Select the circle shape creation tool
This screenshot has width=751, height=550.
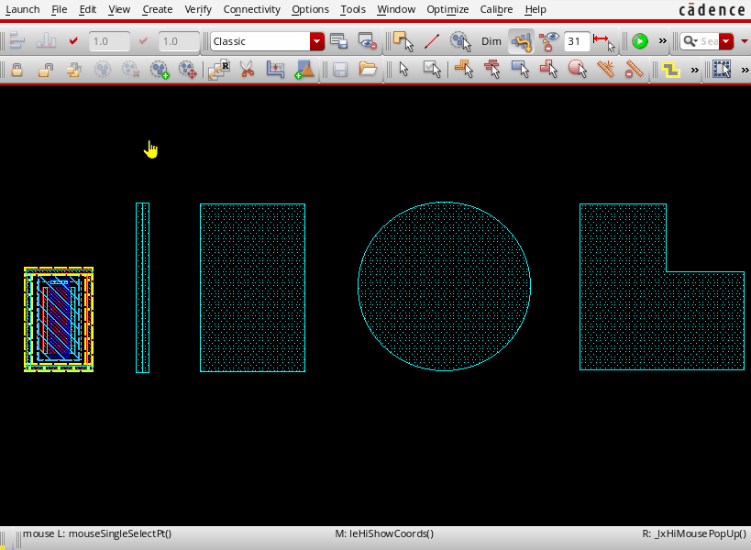(577, 69)
